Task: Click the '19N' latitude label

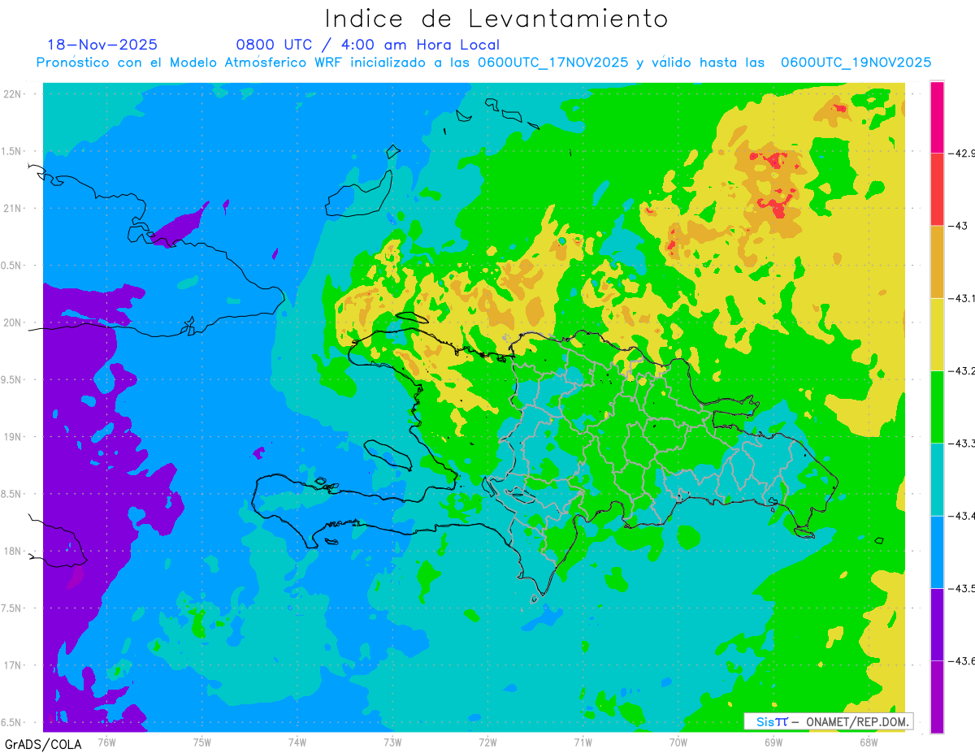Action: pos(13,436)
